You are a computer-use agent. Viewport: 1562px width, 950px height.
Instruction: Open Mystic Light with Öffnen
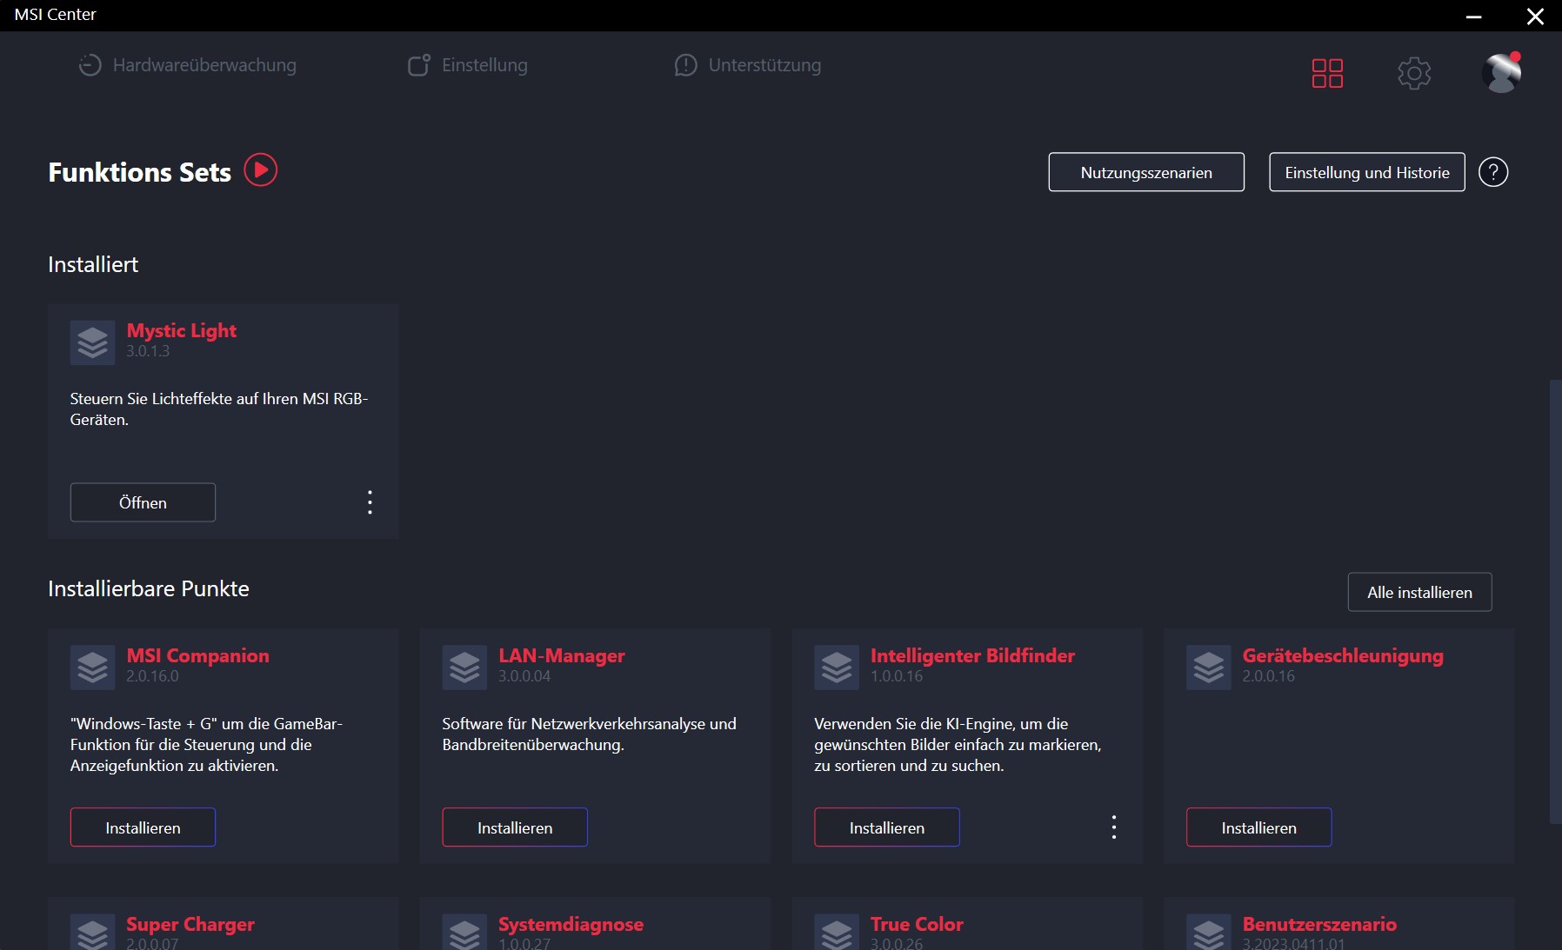[143, 502]
